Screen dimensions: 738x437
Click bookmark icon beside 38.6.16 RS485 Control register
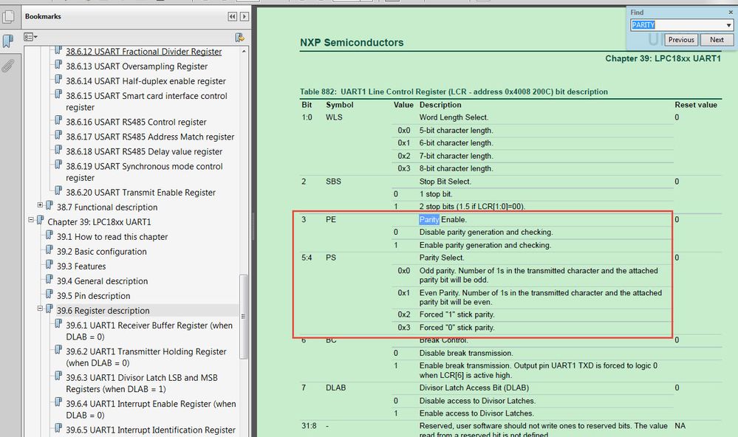pos(58,120)
